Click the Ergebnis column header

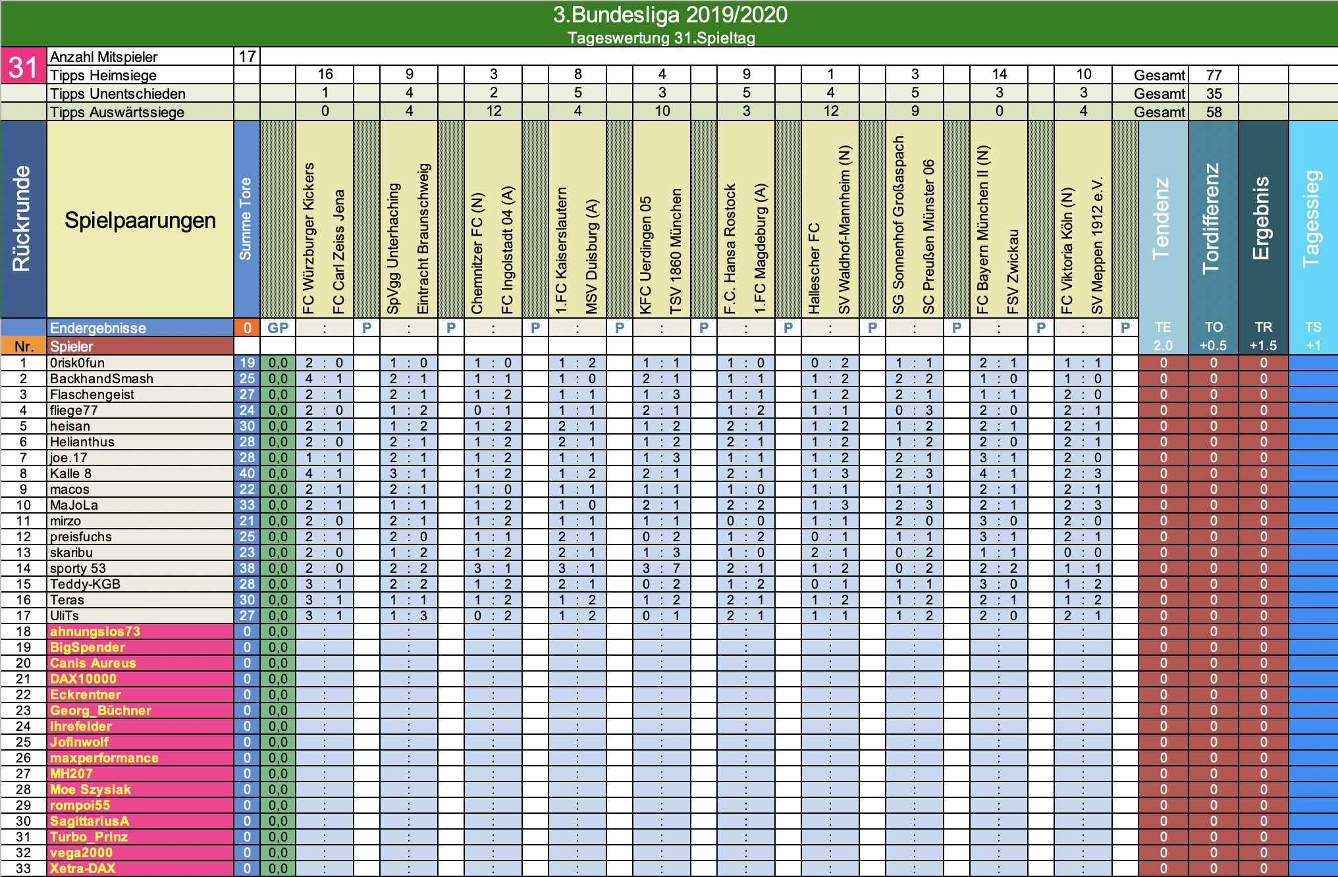(1262, 219)
